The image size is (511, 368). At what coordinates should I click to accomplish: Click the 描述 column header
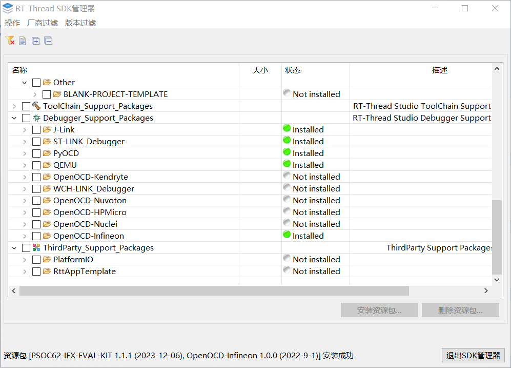421,70
